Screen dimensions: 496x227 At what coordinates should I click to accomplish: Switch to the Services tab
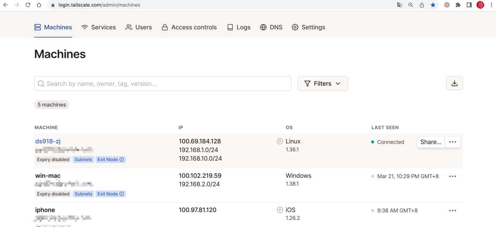(x=98, y=27)
